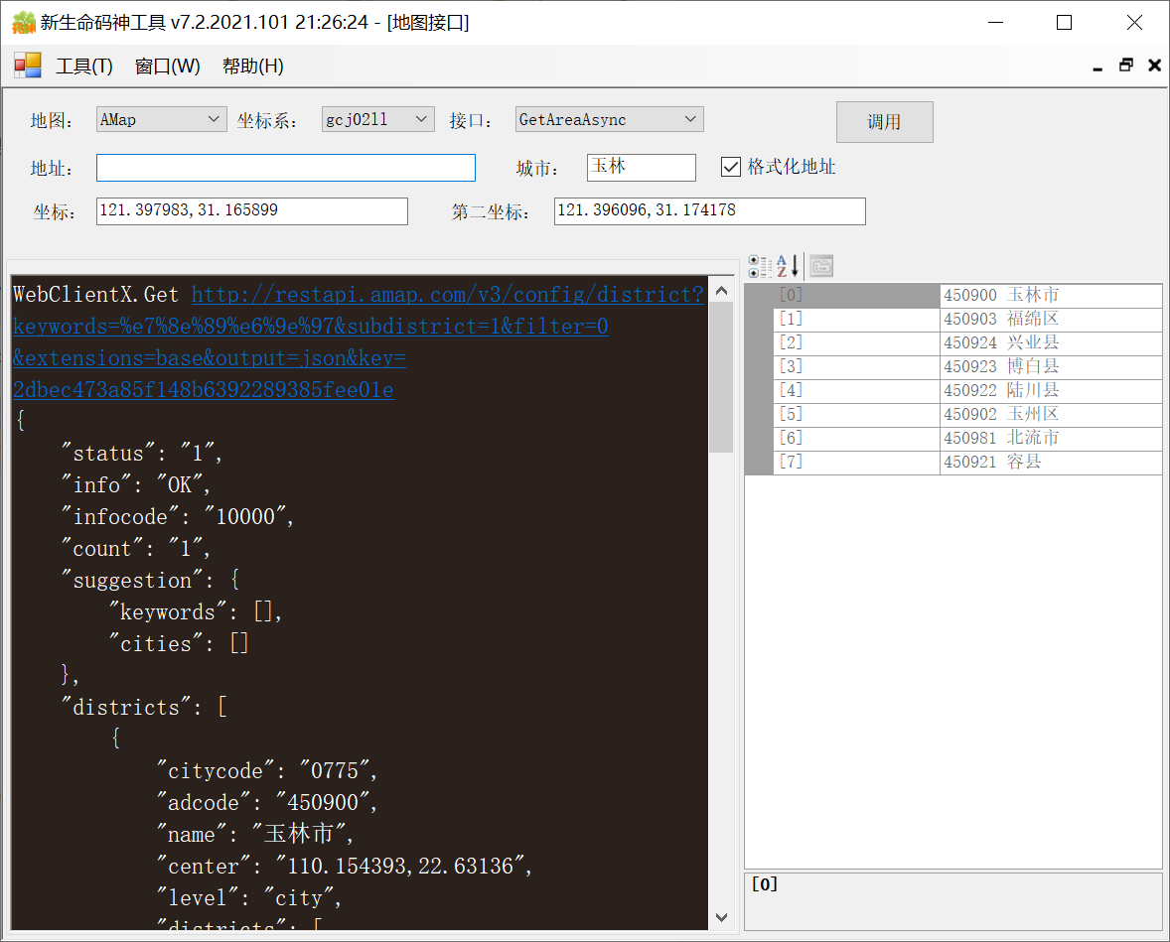Click the "citycode": "0775" line
The height and width of the screenshot is (942, 1170).
267,771
